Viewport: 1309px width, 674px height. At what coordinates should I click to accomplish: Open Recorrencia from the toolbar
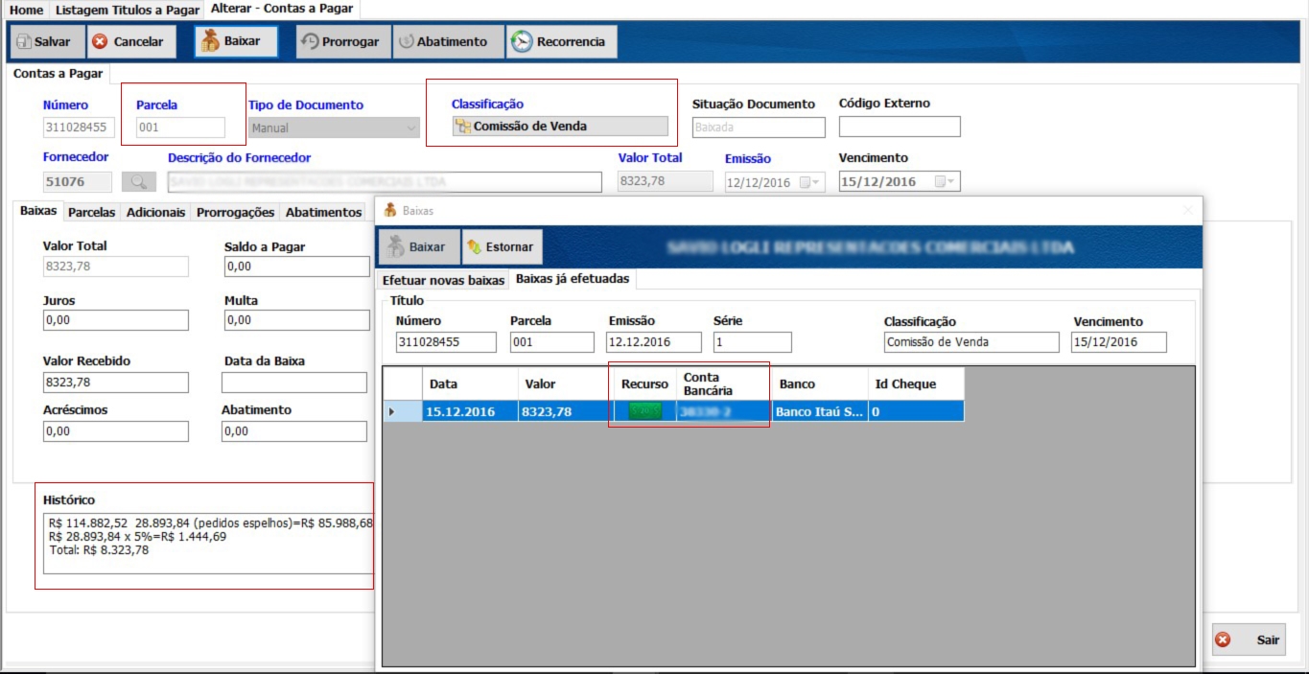tap(562, 42)
